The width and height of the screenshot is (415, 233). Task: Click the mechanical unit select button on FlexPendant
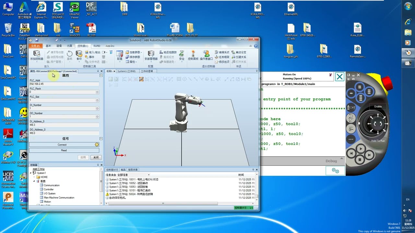(x=350, y=108)
